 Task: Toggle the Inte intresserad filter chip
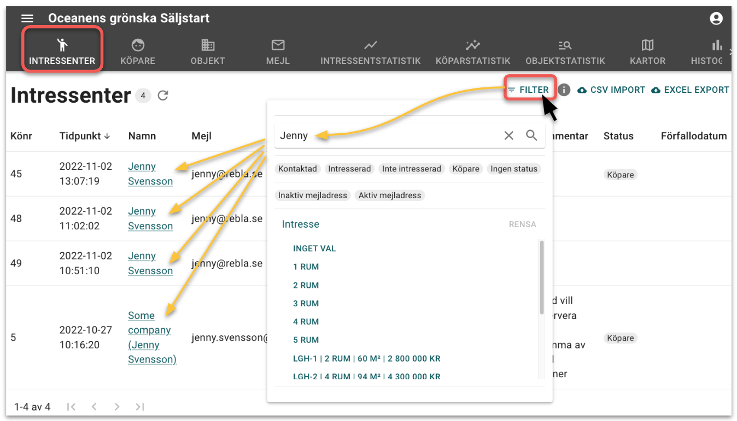coord(411,169)
